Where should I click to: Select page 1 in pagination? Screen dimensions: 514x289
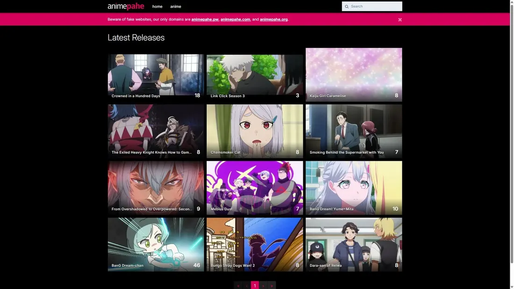pos(255,286)
